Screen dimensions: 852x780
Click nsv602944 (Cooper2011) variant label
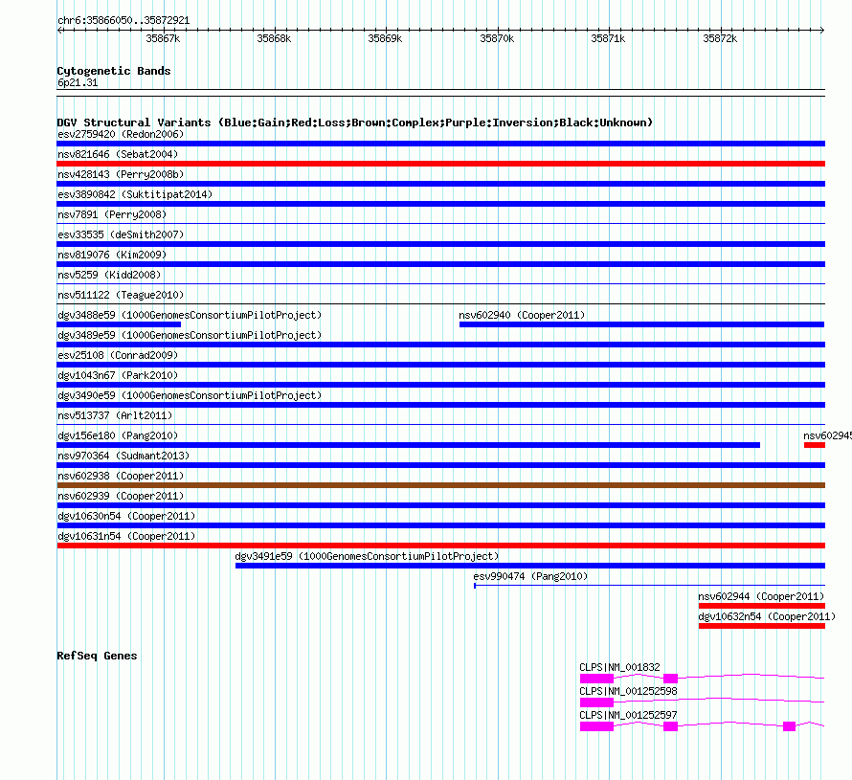coord(761,596)
